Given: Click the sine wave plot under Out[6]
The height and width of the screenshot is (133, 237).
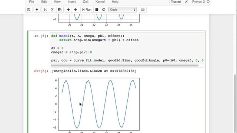Looking at the screenshot, I should pyautogui.click(x=99, y=104).
